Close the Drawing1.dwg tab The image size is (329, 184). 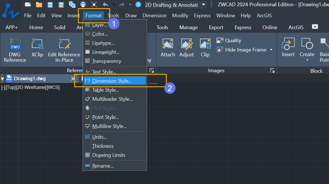click(72, 78)
